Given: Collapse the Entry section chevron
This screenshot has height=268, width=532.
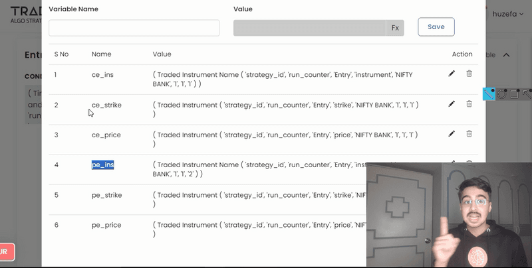Looking at the screenshot, I should click(x=506, y=55).
